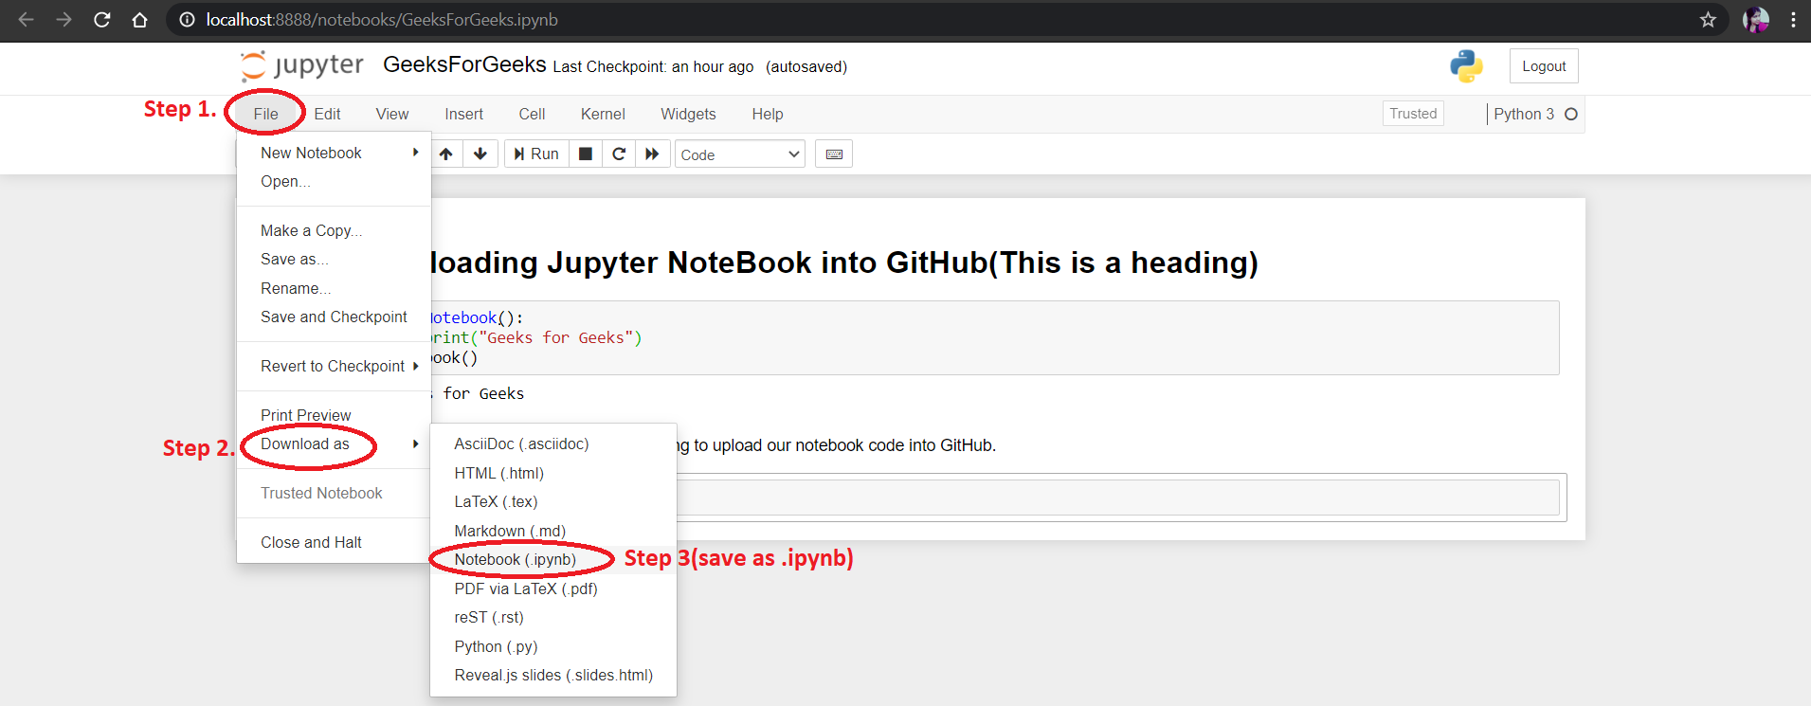Move cell down with arrow icon
This screenshot has width=1811, height=706.
pyautogui.click(x=480, y=154)
